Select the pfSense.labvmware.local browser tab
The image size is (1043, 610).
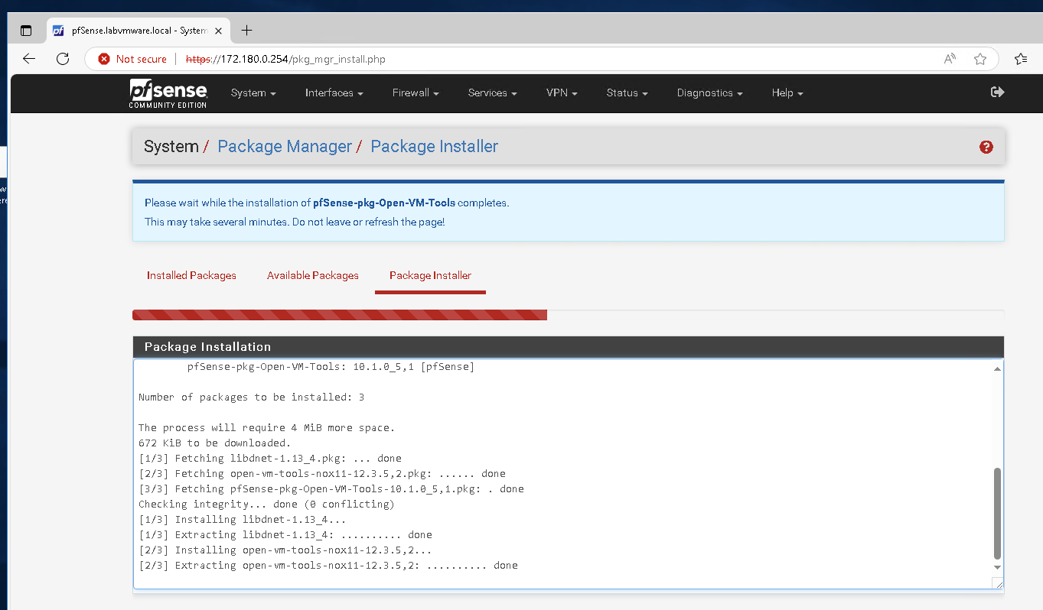tap(139, 31)
